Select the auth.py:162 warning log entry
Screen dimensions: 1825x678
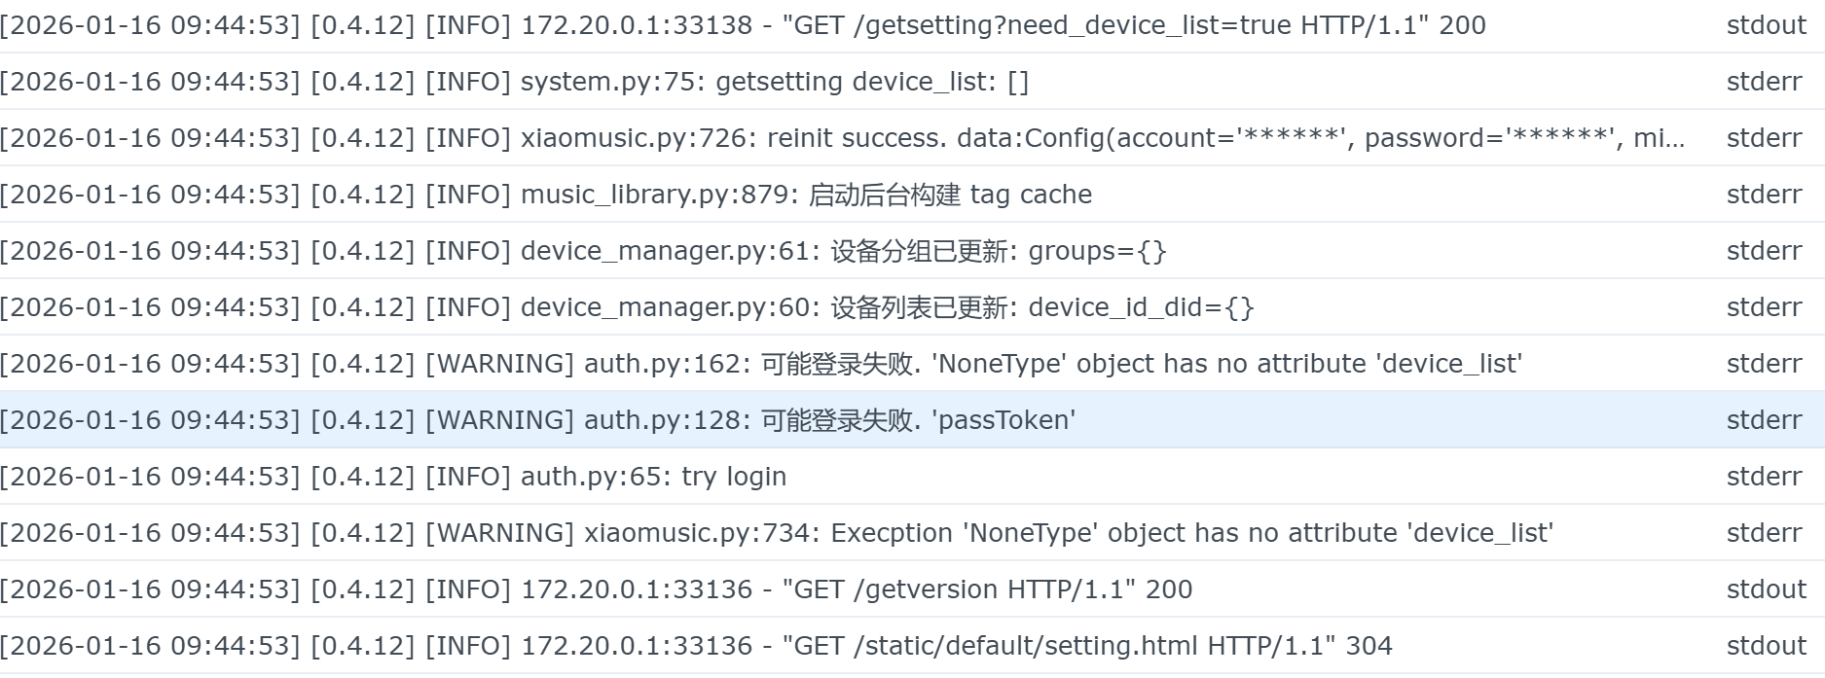761,364
